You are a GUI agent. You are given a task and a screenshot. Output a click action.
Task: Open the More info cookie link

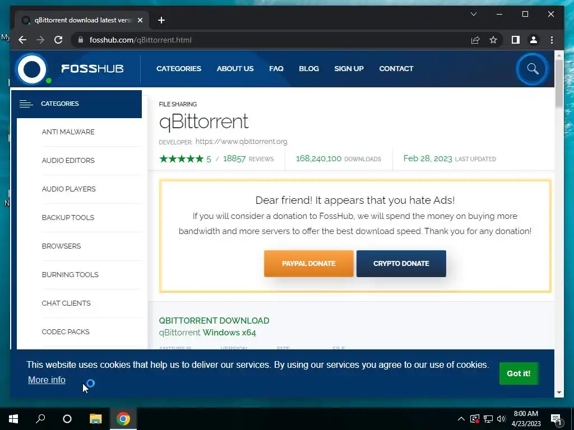[47, 380]
